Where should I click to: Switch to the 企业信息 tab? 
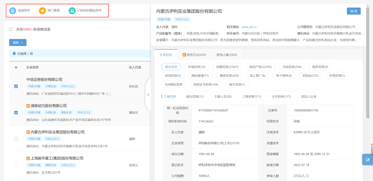tap(166, 55)
